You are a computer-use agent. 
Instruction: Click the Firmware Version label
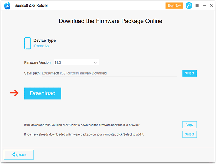(38, 62)
